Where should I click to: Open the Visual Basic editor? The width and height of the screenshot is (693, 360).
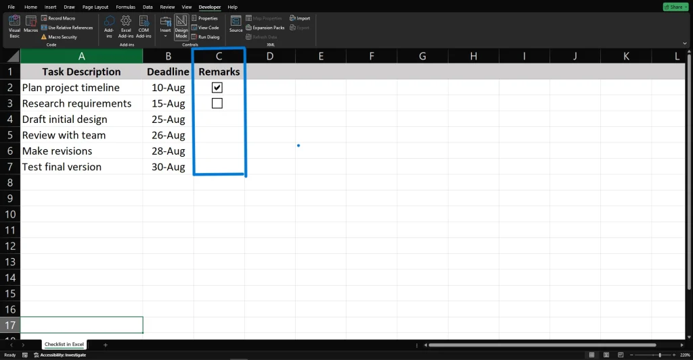[x=15, y=26]
